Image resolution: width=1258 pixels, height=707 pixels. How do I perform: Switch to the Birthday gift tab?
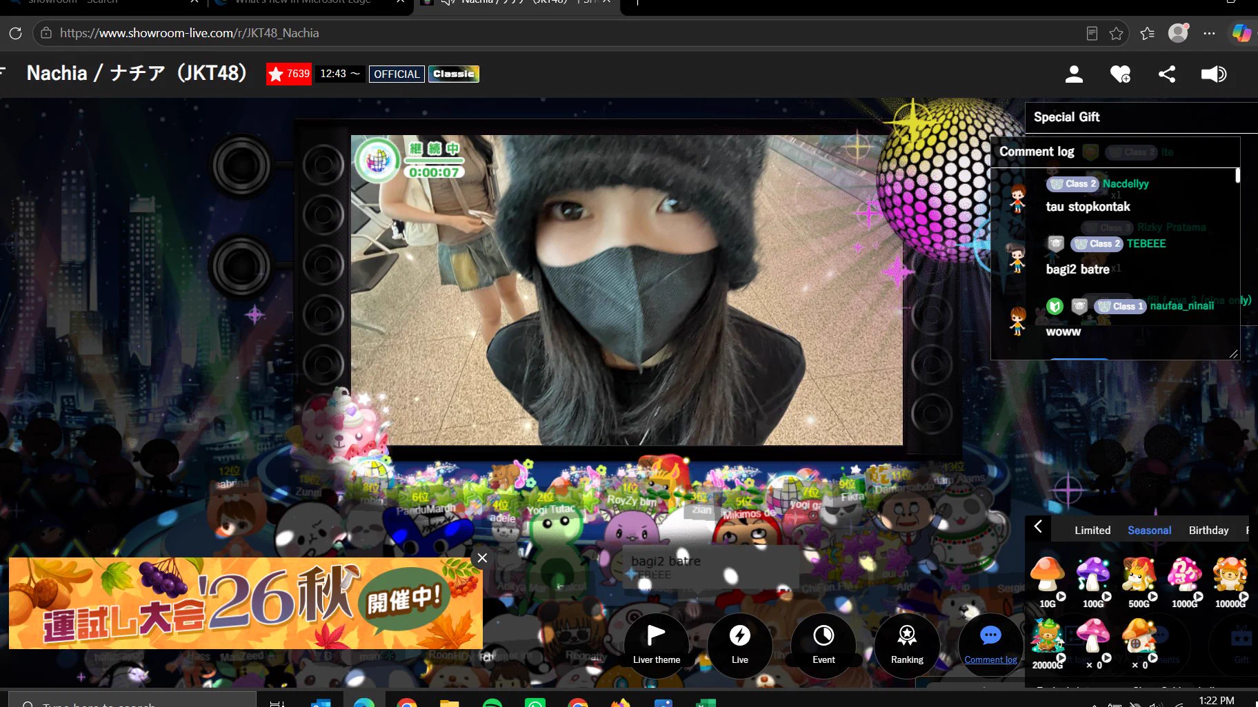(x=1208, y=530)
